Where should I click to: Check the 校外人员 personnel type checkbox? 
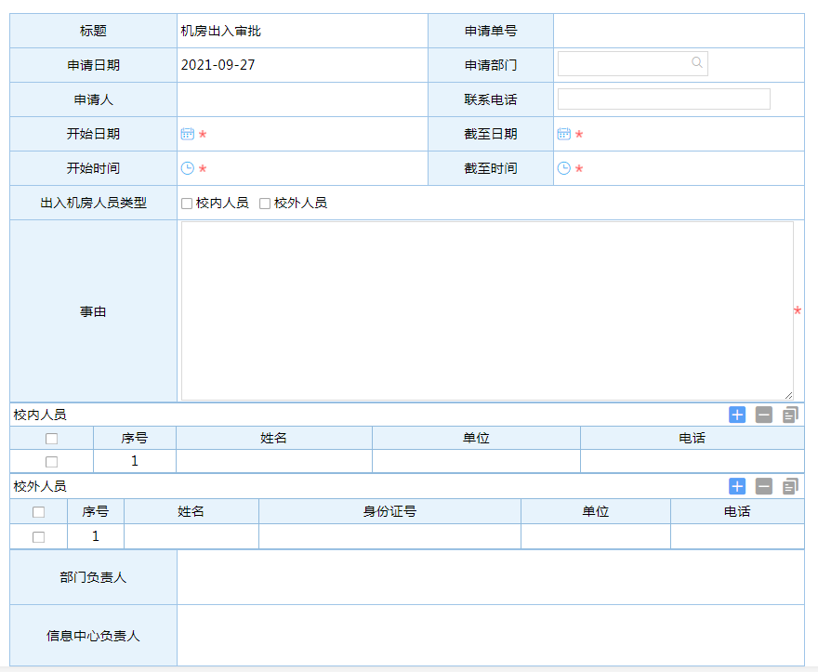[265, 204]
